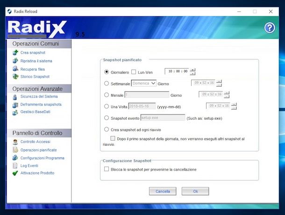This screenshot has height=215, width=285.
Task: Open Gestisci BaseDati link
Action: tap(35, 112)
